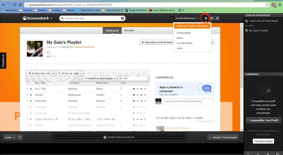283x155 pixels.
Task: Toggle the green checkmark on Innocence row
Action: (138, 101)
